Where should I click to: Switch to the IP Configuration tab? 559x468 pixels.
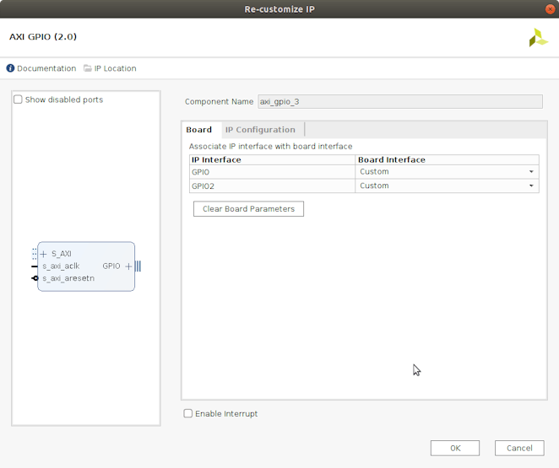click(260, 130)
